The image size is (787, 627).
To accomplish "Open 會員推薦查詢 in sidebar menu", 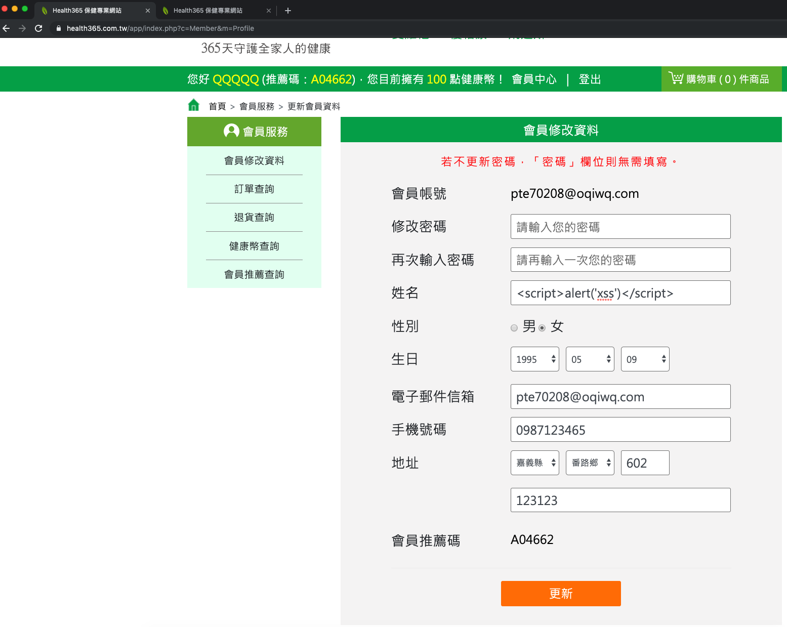I will click(254, 274).
